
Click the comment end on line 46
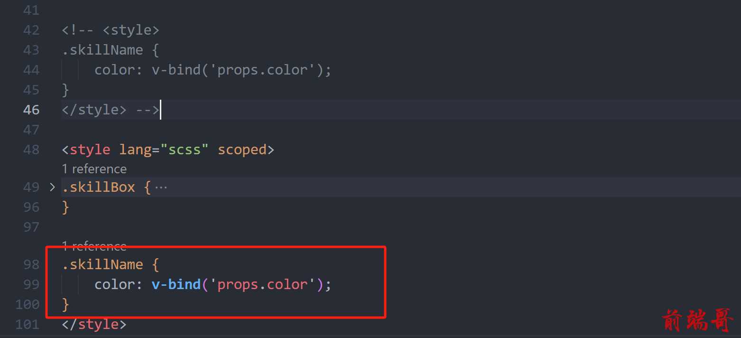coord(148,110)
